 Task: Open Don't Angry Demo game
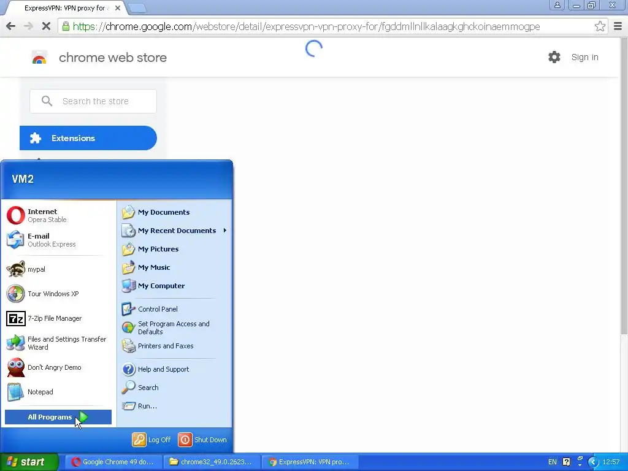coord(58,367)
